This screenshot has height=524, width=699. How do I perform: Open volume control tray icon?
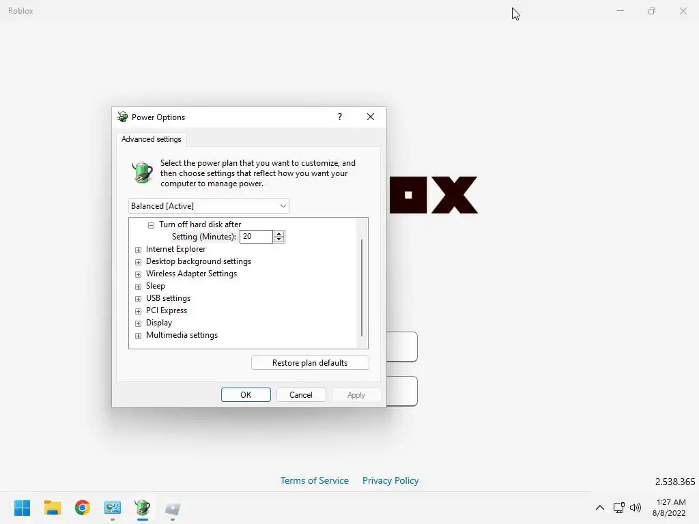coord(636,508)
